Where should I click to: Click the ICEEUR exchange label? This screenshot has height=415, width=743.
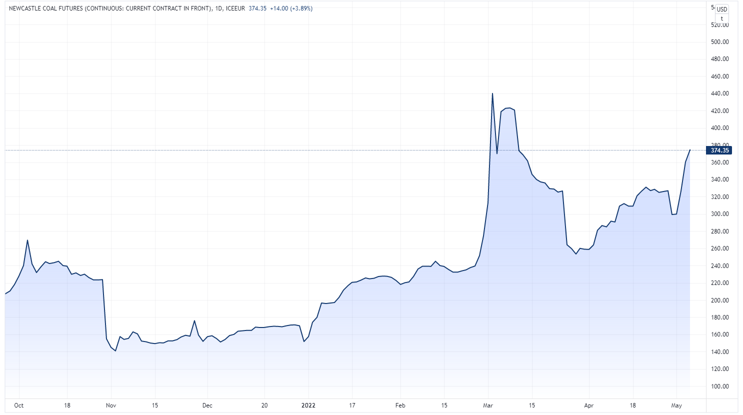[235, 8]
